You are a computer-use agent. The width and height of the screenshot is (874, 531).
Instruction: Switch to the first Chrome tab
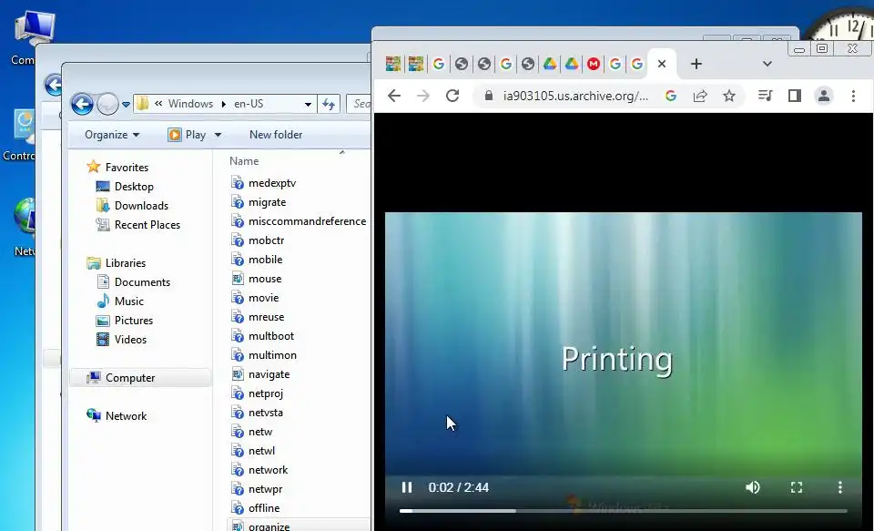coord(393,64)
